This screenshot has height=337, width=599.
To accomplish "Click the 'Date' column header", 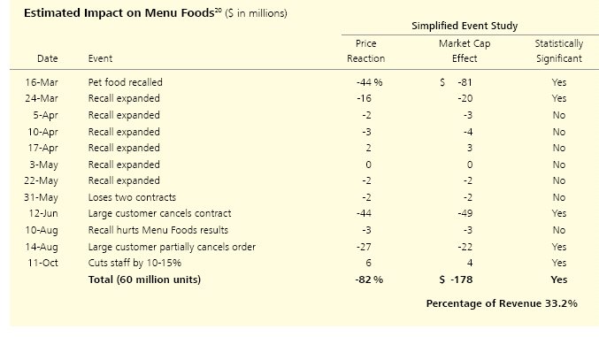I will pos(48,58).
